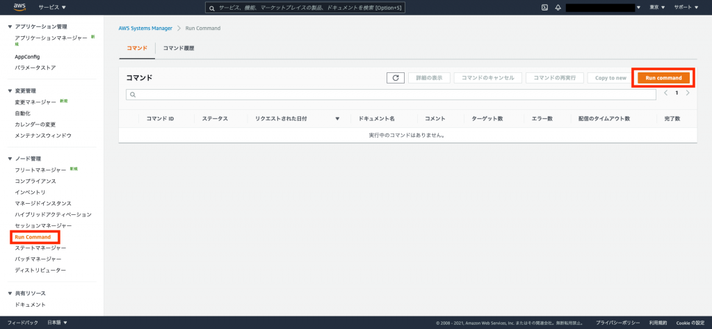The width and height of the screenshot is (712, 329).
Task: Click AWS Systems Manager breadcrumb link
Action: coord(146,29)
